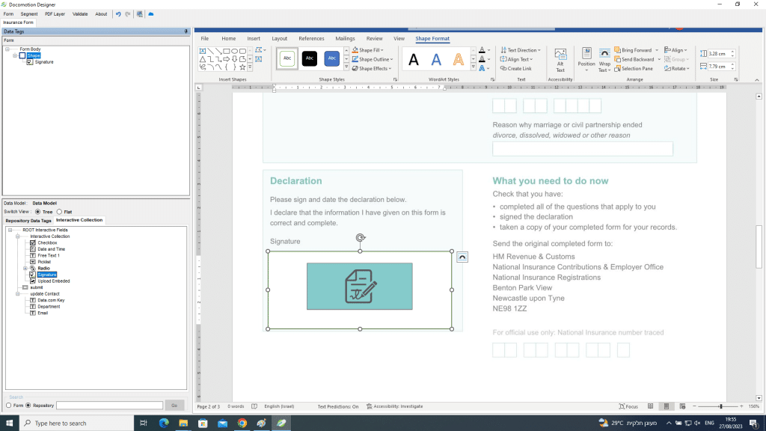
Task: Expand the Radio tree node
Action: coord(25,268)
